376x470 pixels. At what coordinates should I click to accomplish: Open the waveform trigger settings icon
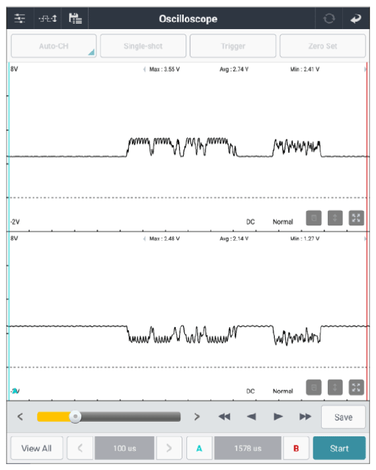(x=48, y=19)
